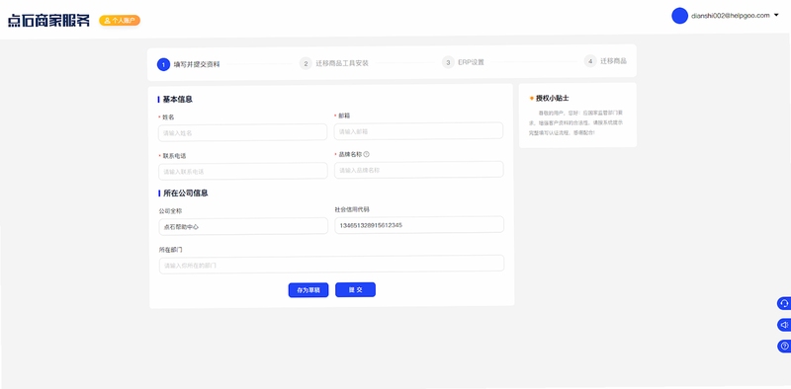
Task: Click the 提交 button
Action: coord(355,289)
